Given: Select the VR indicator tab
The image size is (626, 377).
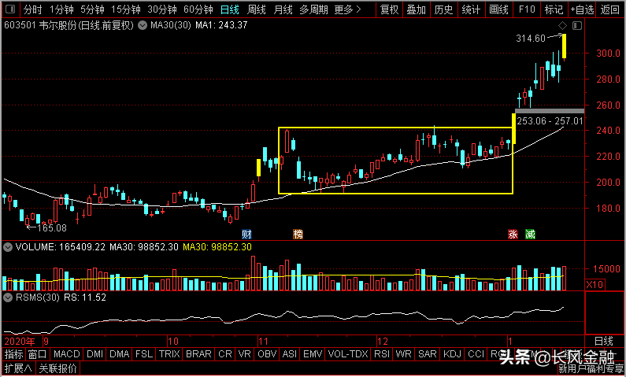Looking at the screenshot, I should [x=244, y=354].
